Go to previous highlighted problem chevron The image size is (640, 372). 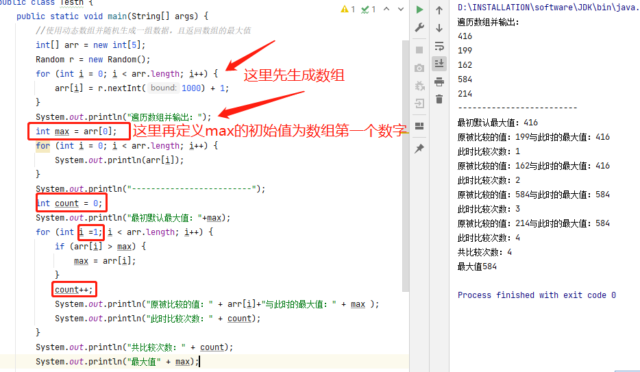386,9
